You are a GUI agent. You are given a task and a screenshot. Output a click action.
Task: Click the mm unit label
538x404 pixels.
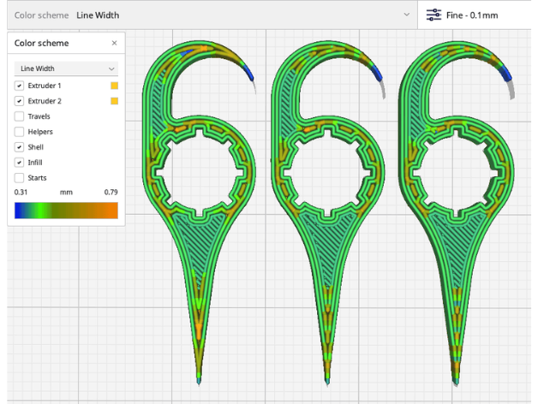(x=66, y=192)
